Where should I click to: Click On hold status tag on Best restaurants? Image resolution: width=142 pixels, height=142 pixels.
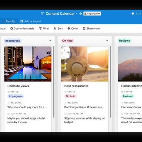tap(71, 96)
